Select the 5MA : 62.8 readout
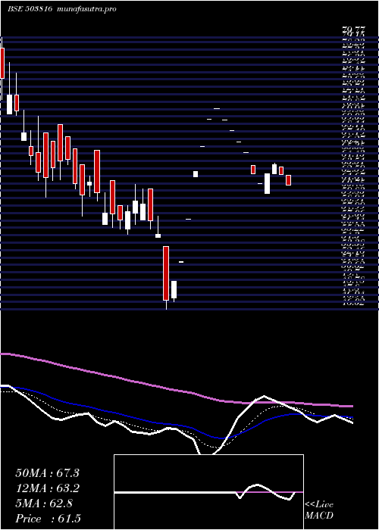 tap(44, 503)
